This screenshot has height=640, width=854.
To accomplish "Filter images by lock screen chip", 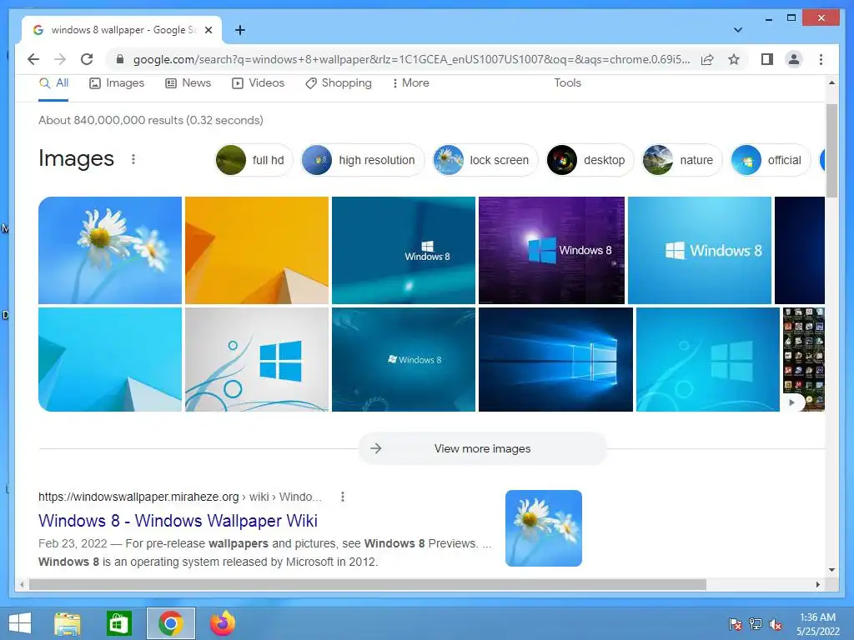I will click(485, 160).
